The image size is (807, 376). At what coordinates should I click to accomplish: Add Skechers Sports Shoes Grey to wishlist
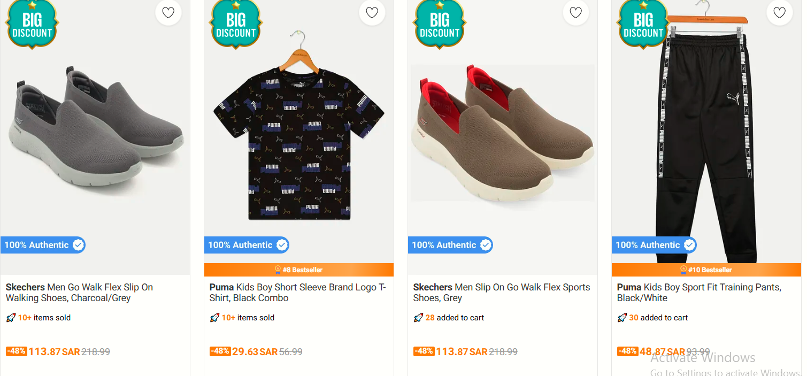coord(576,12)
